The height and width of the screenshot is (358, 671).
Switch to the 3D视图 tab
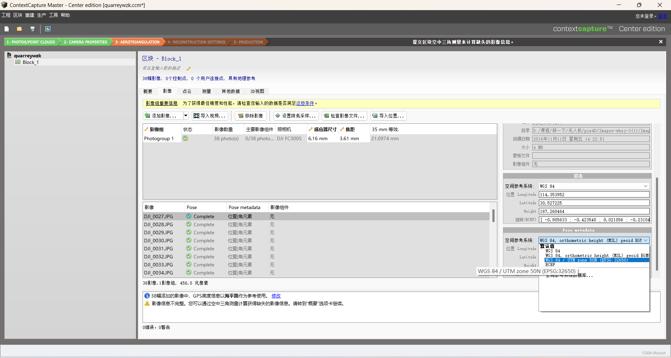pyautogui.click(x=257, y=91)
